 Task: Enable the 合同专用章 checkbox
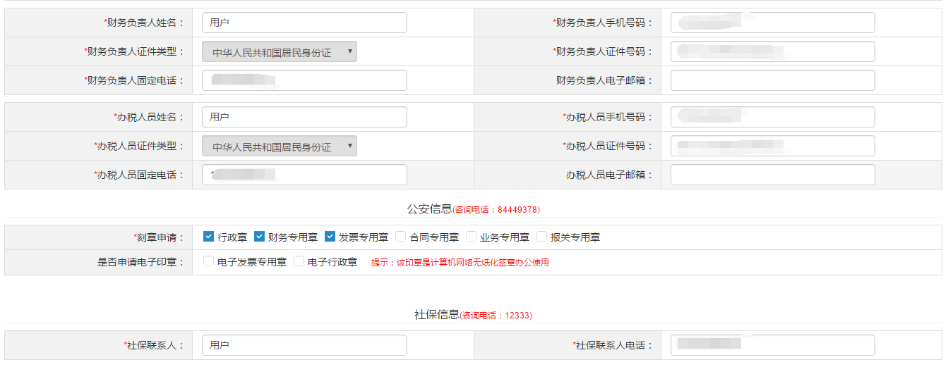tap(400, 237)
